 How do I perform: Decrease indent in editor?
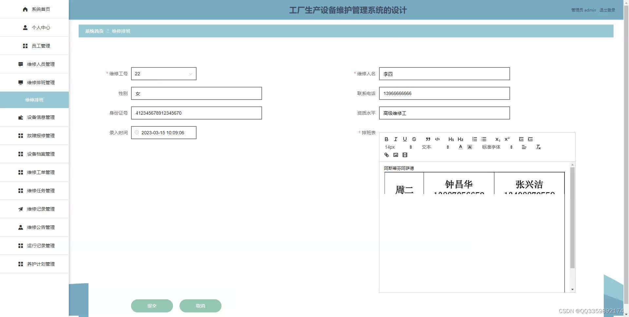521,139
